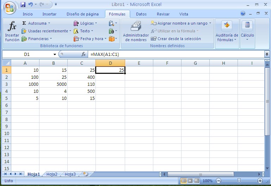Expand Asignar nombre a un rango arrow
271x186 pixels.
(x=210, y=23)
